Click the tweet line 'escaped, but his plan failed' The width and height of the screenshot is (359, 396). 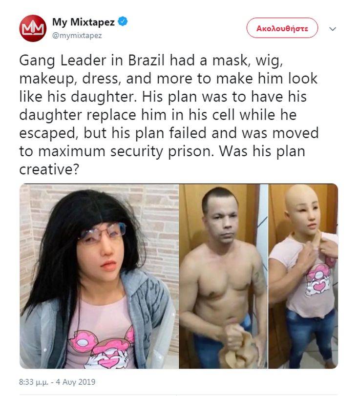(x=169, y=133)
